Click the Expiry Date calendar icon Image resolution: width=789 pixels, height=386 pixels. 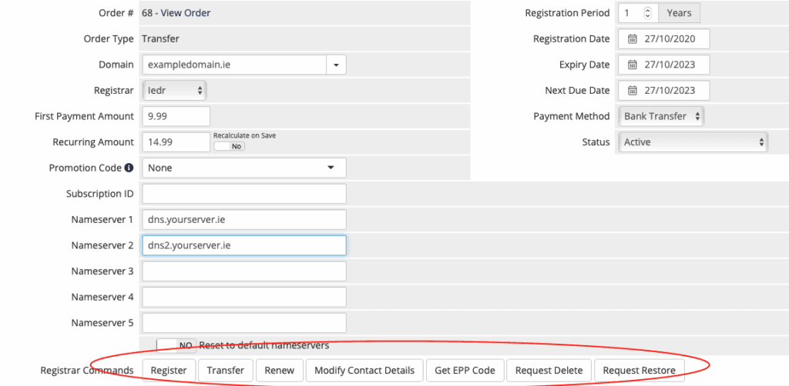click(633, 65)
